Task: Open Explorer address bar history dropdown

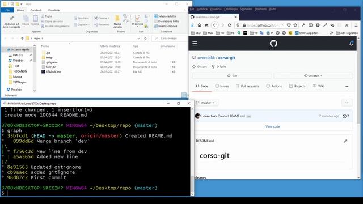Action: 138,39
